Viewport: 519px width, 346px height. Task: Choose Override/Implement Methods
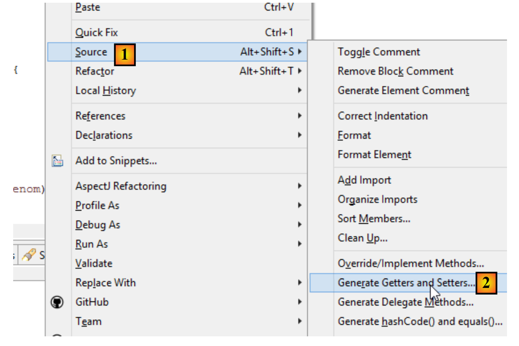(x=411, y=264)
